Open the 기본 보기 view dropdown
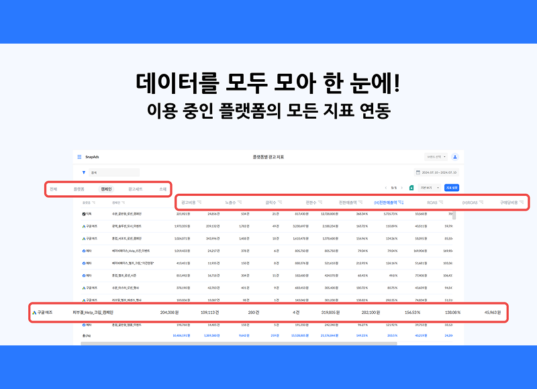 point(429,188)
